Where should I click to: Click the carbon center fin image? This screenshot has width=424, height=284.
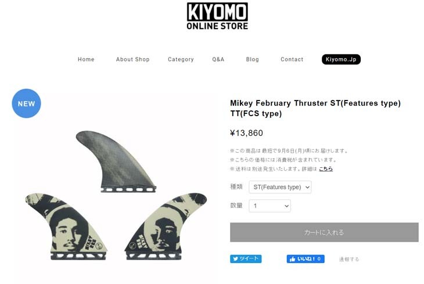point(116,161)
